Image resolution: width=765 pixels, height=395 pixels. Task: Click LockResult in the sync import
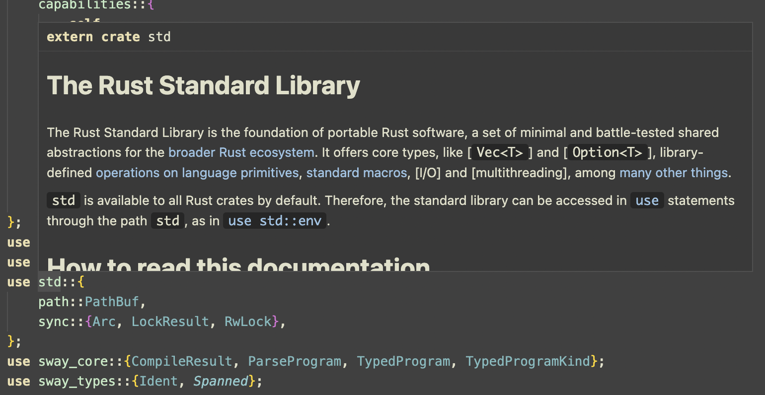tap(170, 322)
